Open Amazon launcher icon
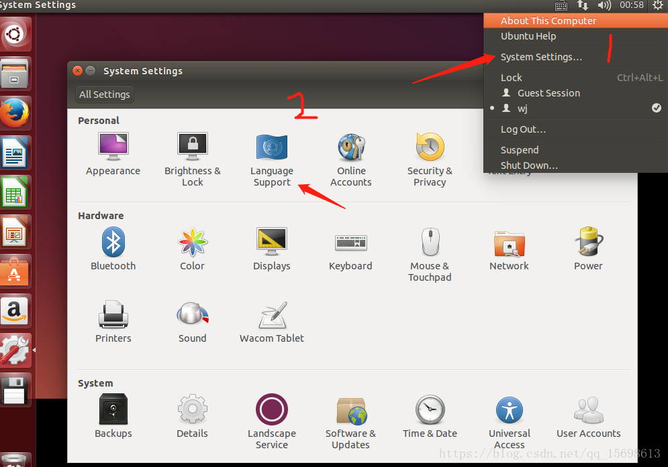Screen dimensions: 668x467 tap(15, 311)
